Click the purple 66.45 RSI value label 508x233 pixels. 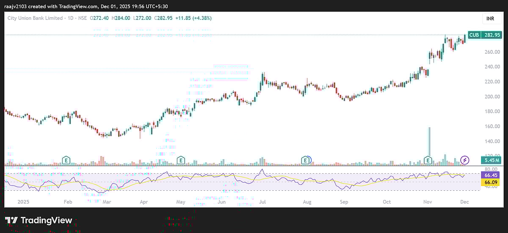(x=492, y=175)
